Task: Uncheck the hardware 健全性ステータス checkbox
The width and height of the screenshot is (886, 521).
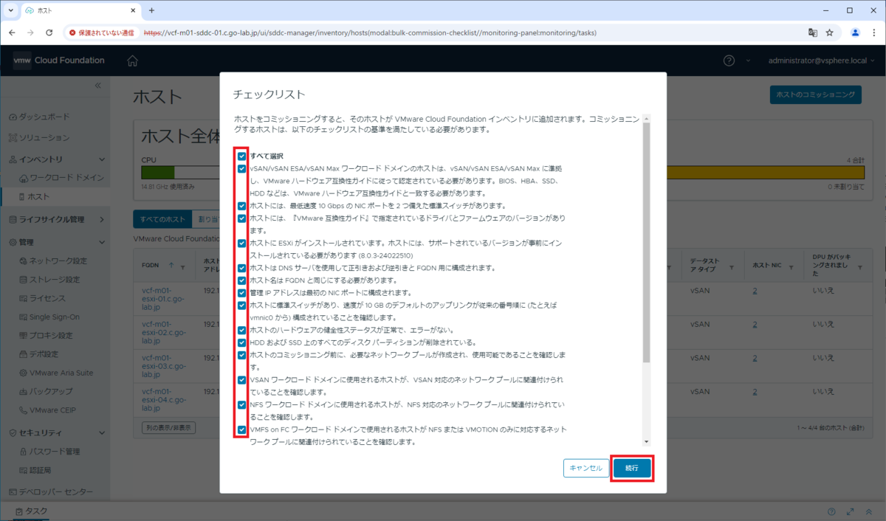Action: click(x=242, y=330)
